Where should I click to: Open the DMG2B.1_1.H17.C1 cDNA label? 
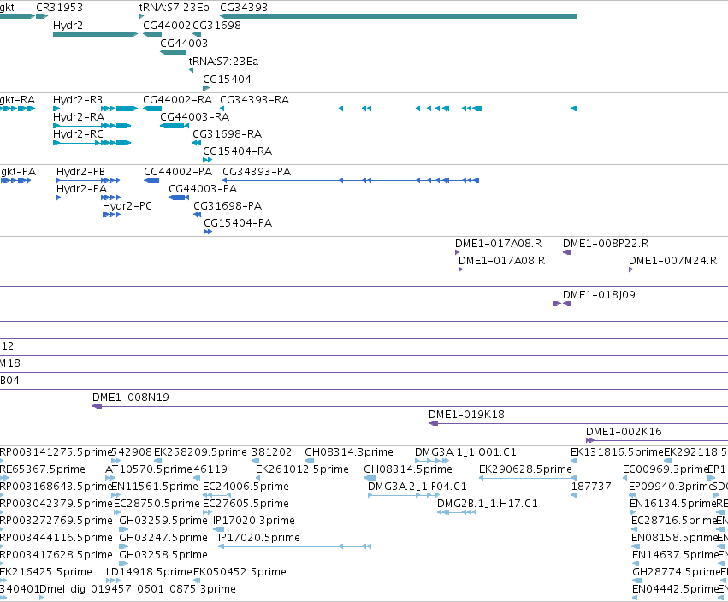click(x=488, y=504)
